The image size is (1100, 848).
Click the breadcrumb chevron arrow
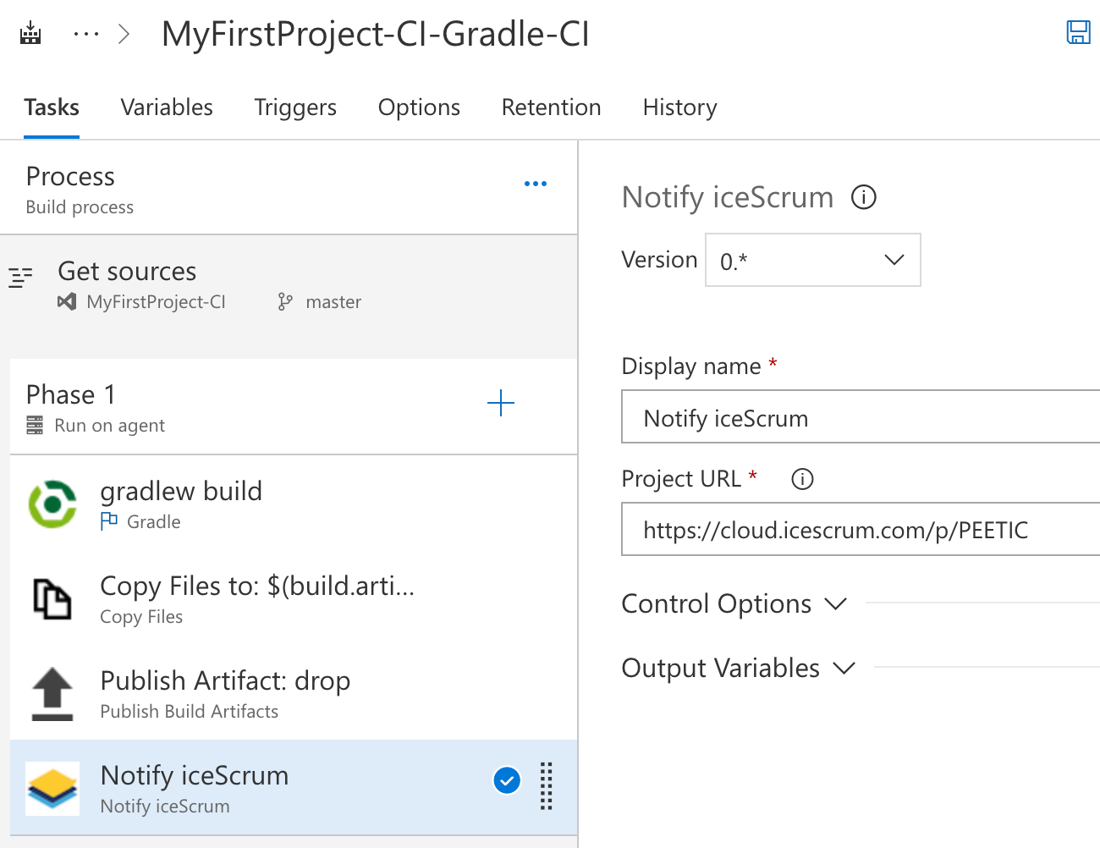click(124, 34)
